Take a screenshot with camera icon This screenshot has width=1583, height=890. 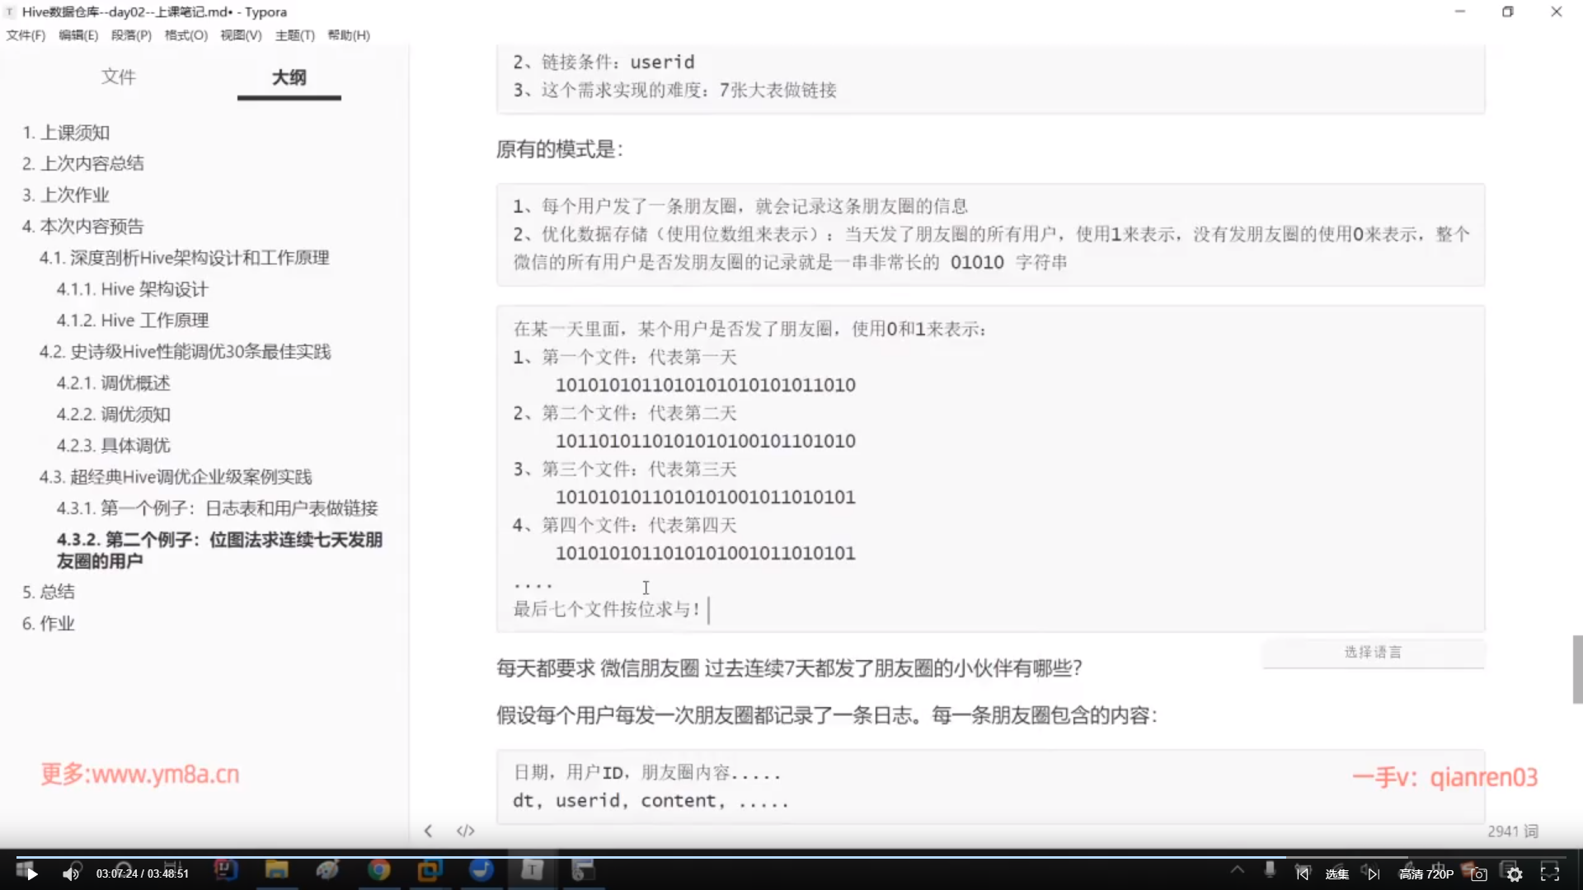[1479, 874]
